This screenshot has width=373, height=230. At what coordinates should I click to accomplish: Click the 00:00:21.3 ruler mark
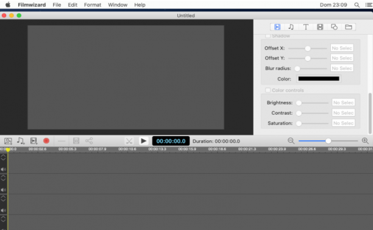click(x=247, y=149)
